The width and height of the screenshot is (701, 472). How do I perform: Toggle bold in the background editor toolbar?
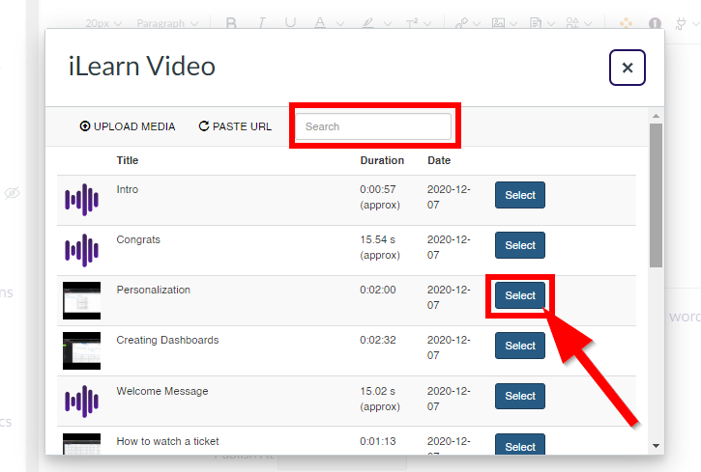point(231,23)
